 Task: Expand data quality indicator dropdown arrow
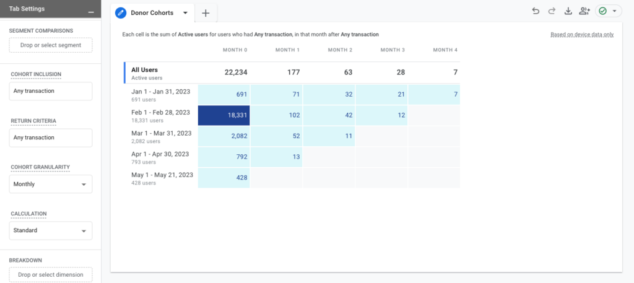pyautogui.click(x=614, y=11)
